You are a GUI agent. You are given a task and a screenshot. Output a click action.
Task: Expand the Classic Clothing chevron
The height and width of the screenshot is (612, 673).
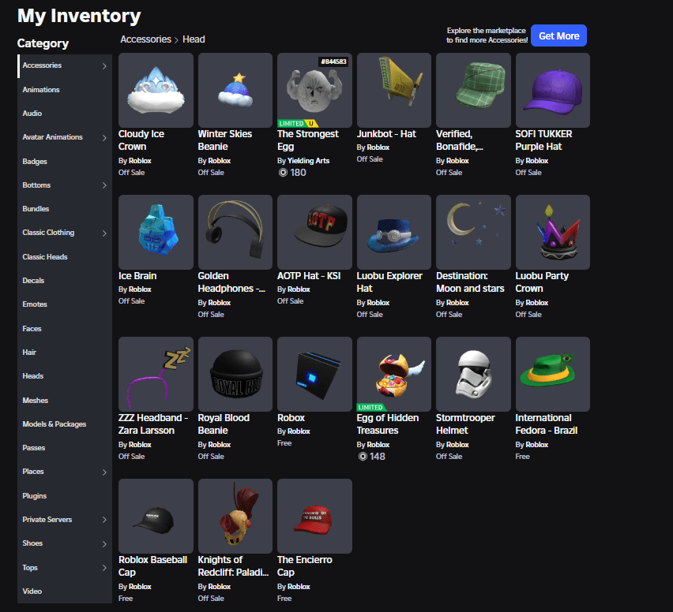104,233
